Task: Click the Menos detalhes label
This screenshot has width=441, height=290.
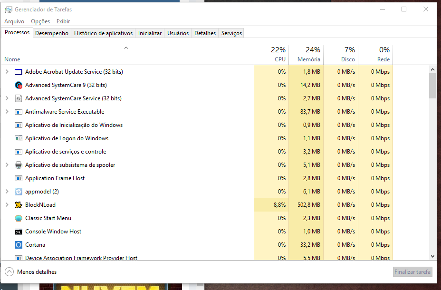Action: click(37, 272)
